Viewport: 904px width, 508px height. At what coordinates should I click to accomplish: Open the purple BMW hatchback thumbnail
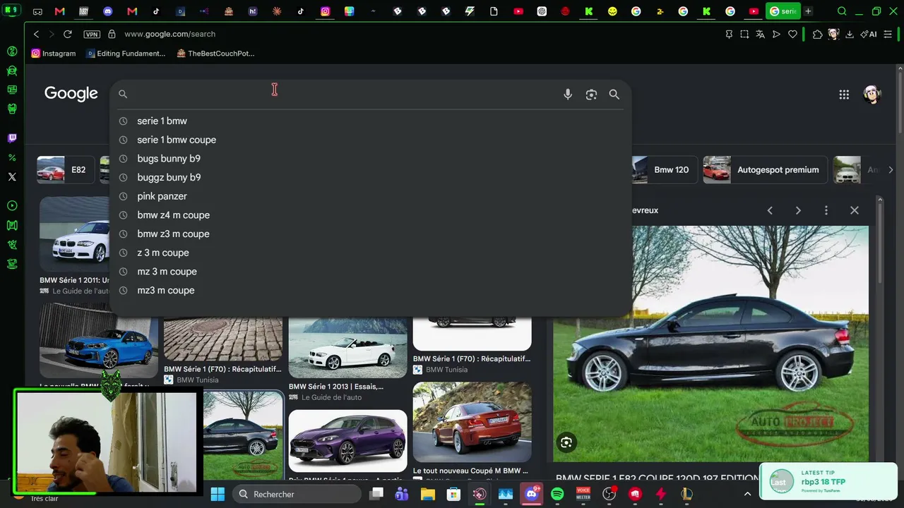[347, 441]
